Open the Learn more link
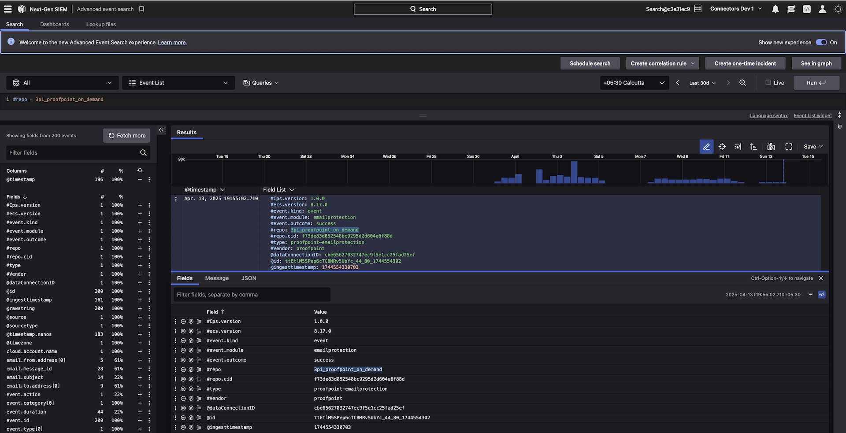 point(172,43)
